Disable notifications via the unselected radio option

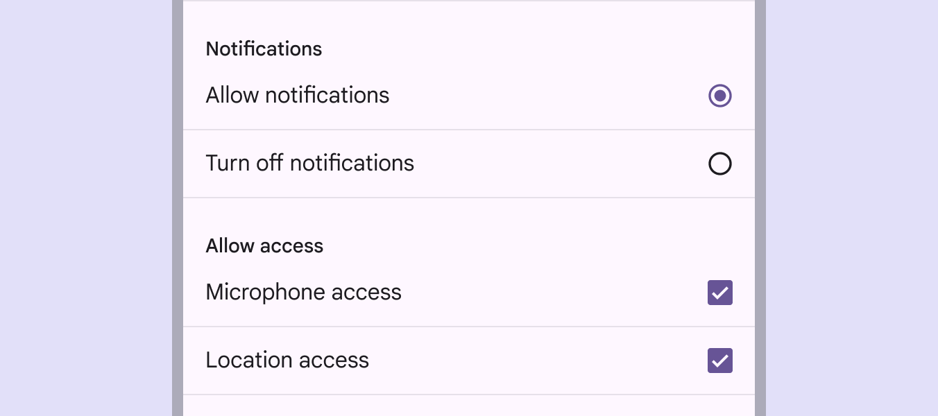[x=719, y=164]
